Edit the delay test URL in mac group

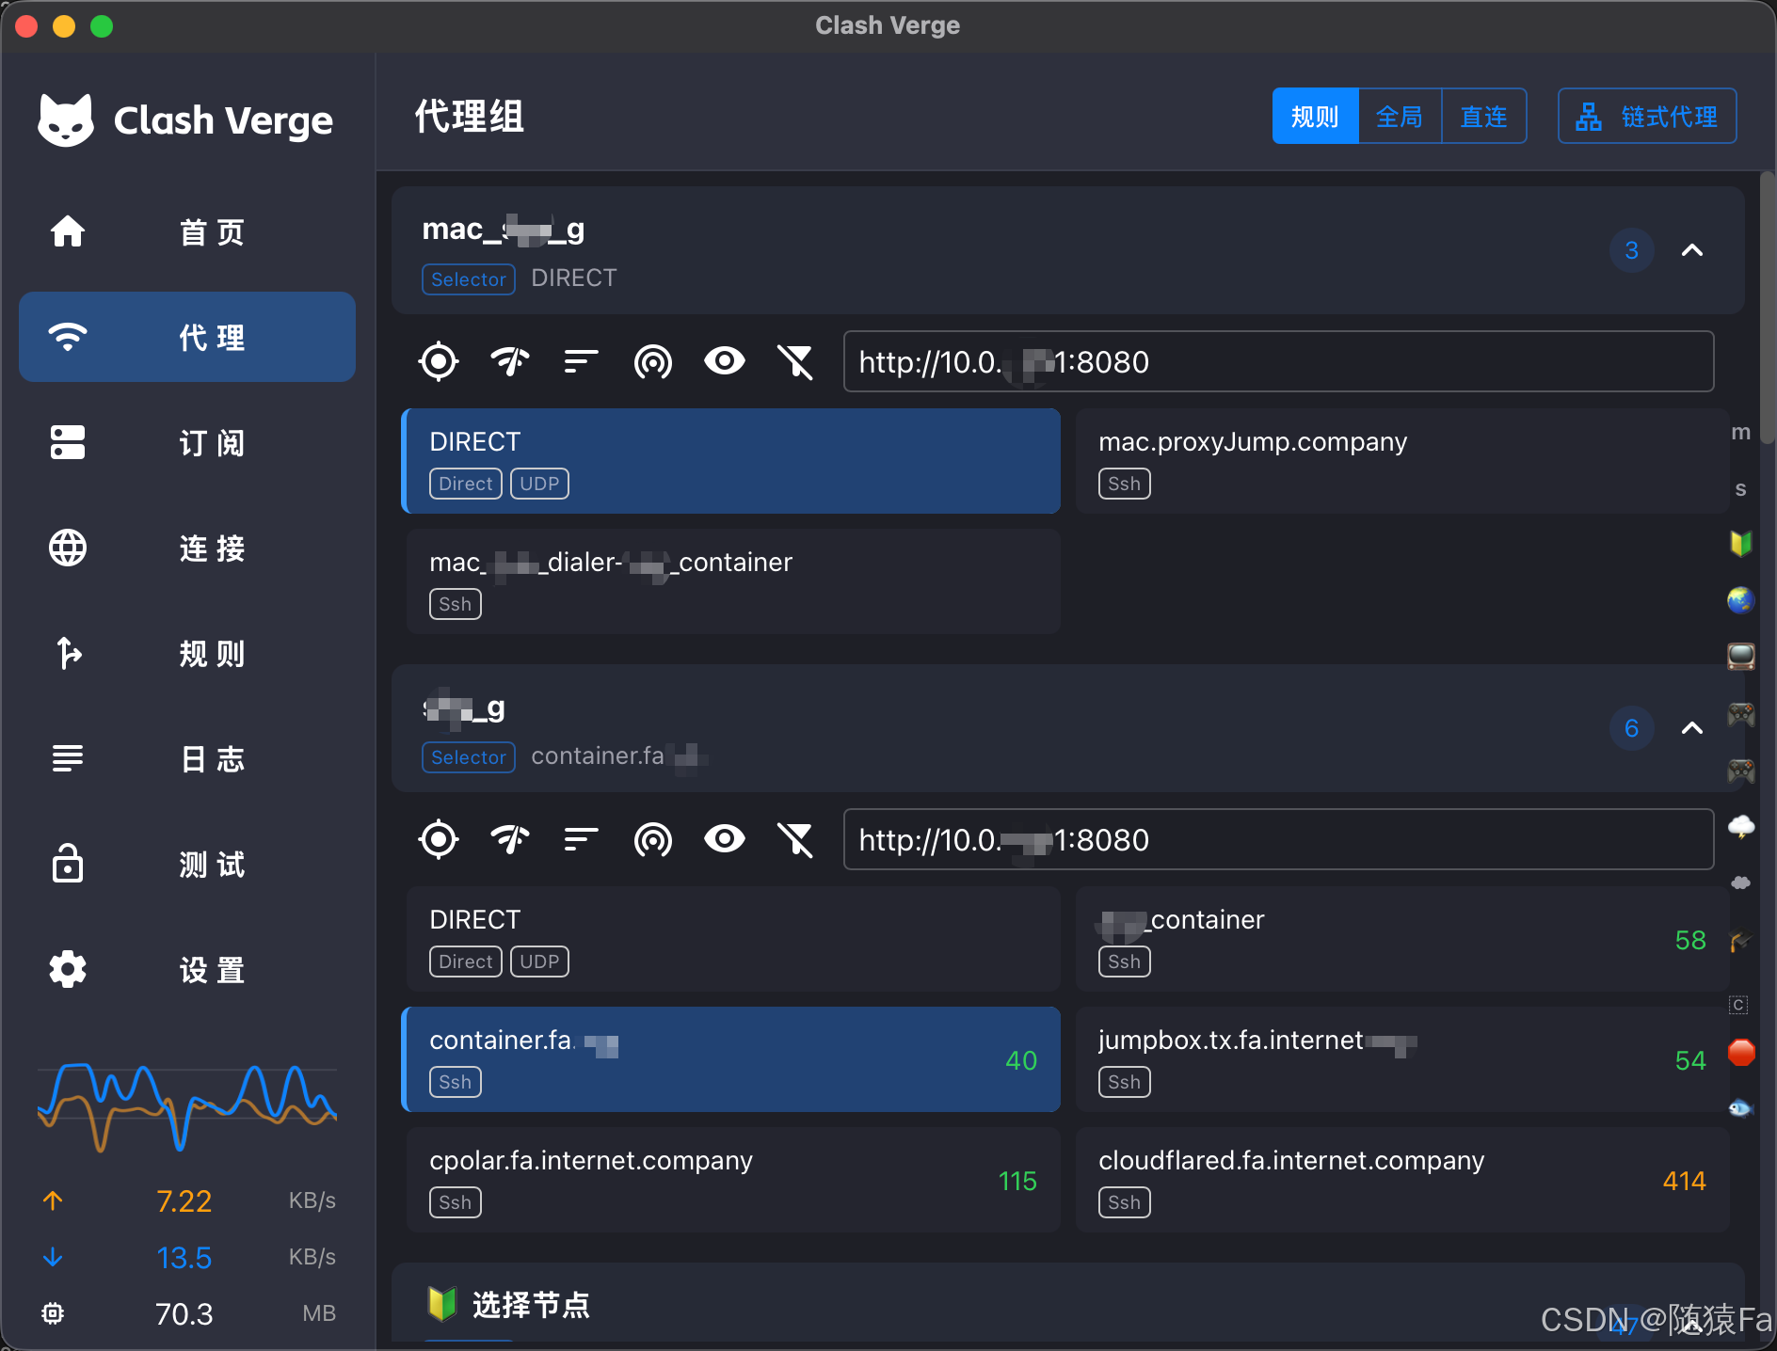[x=1278, y=361]
